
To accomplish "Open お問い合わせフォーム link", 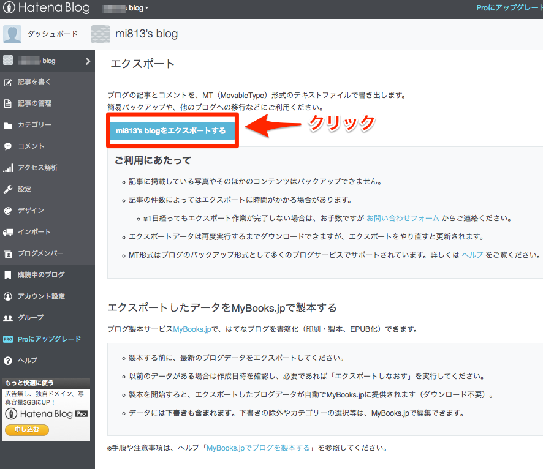I will [x=403, y=218].
